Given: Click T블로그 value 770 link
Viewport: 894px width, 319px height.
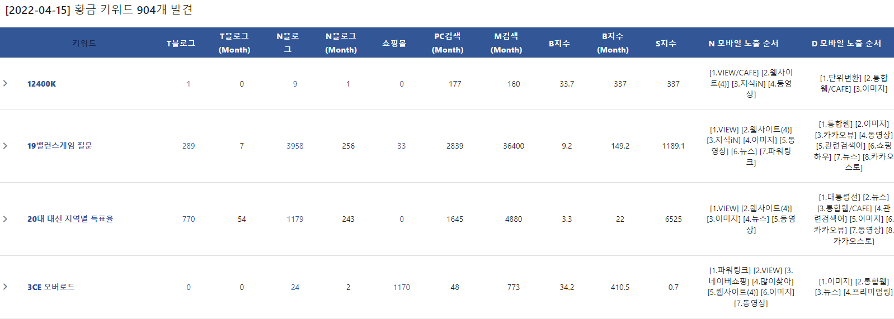Looking at the screenshot, I should point(189,219).
